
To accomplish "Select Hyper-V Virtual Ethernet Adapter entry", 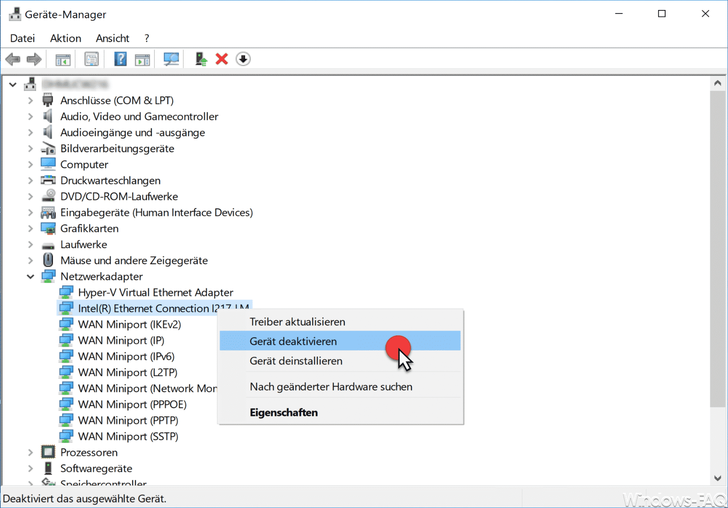I will 155,292.
